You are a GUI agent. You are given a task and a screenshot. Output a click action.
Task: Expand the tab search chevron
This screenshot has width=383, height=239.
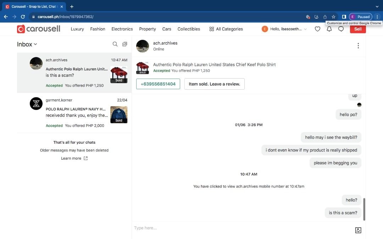[377, 7]
